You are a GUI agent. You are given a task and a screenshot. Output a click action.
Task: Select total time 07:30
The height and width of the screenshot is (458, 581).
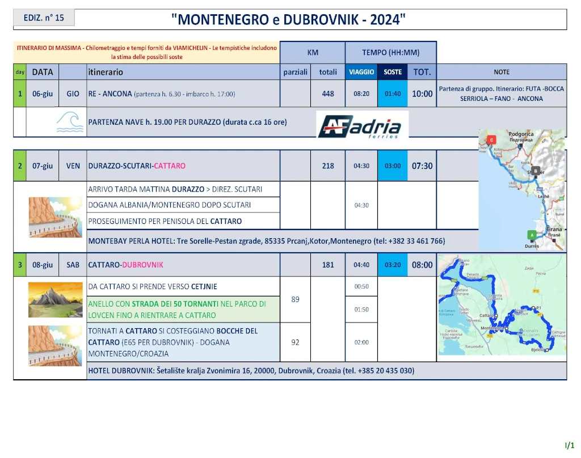tap(422, 166)
